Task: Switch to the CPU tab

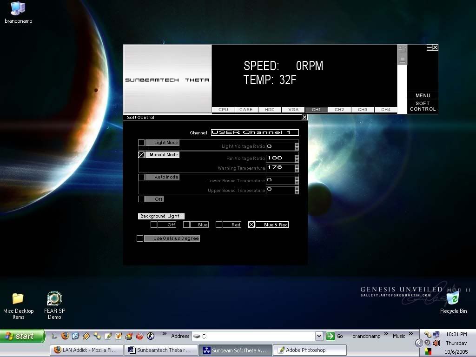Action: point(223,110)
